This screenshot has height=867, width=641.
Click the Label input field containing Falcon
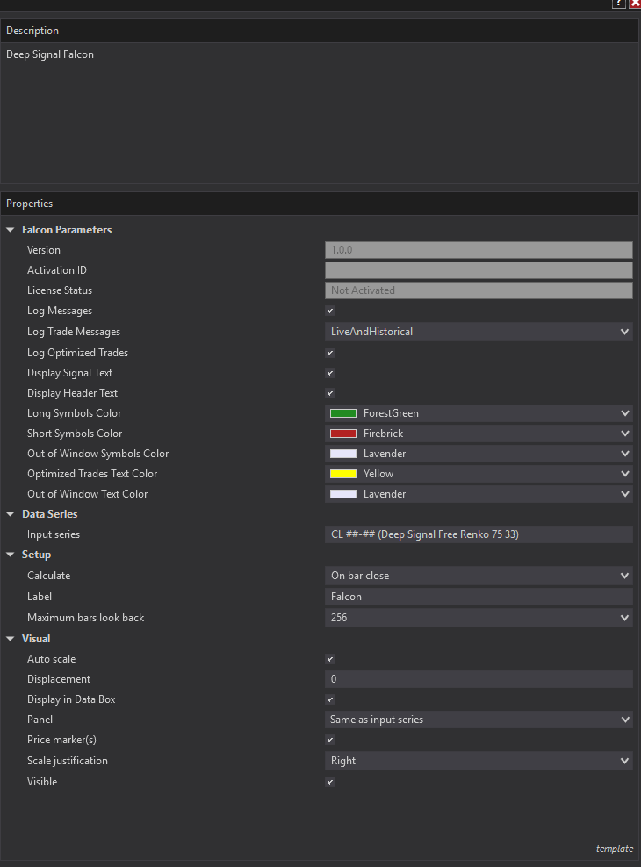(x=479, y=597)
